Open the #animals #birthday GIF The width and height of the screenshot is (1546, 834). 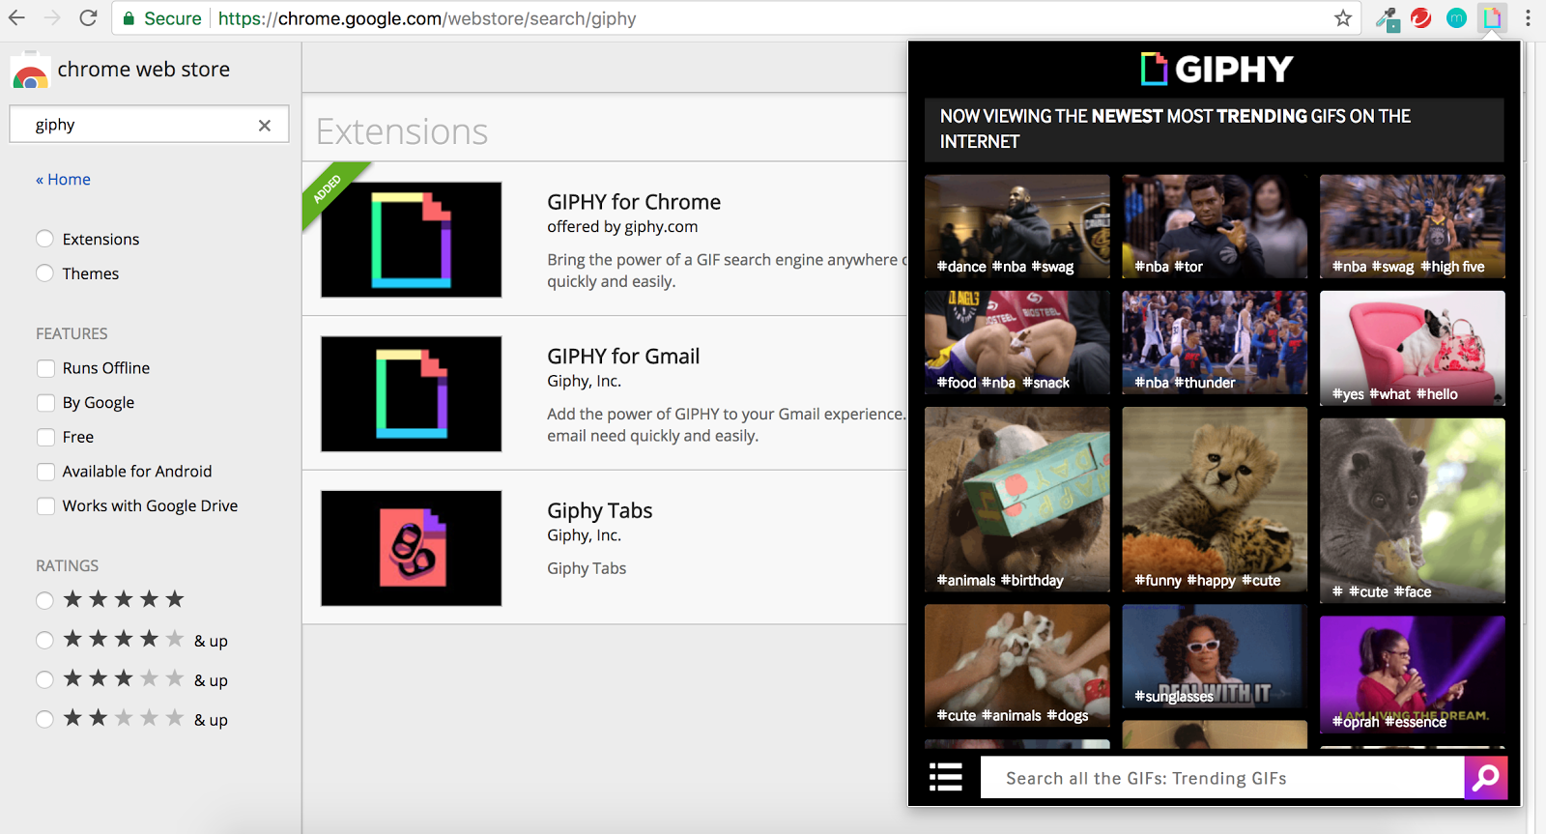click(1016, 500)
